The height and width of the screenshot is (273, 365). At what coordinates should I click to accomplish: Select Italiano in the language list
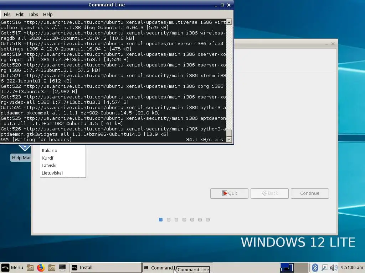tap(63, 150)
